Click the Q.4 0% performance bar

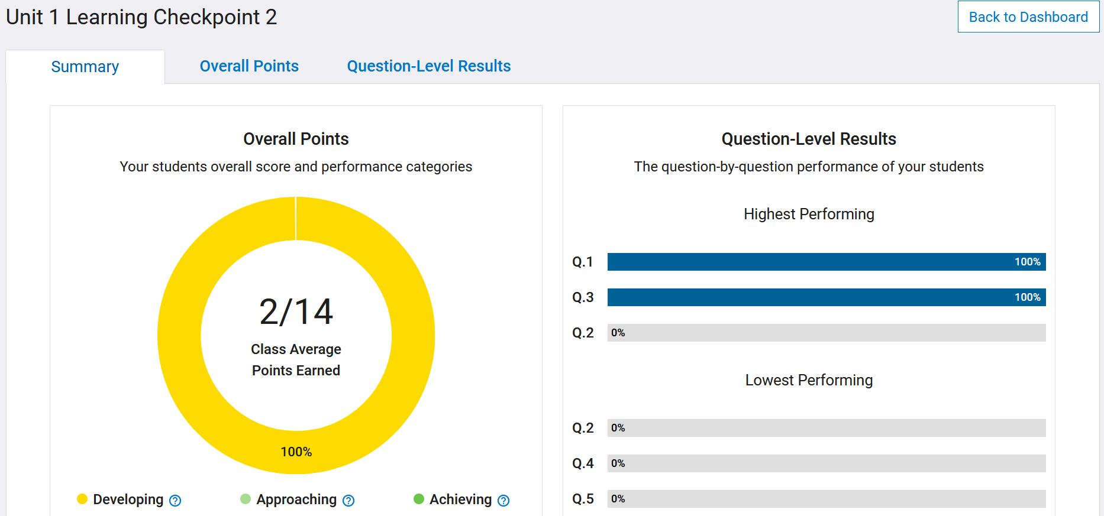(x=826, y=463)
